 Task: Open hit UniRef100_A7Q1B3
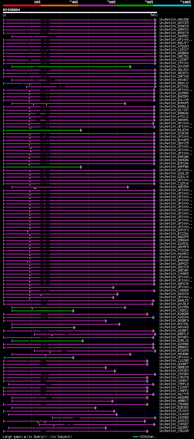(174, 46)
